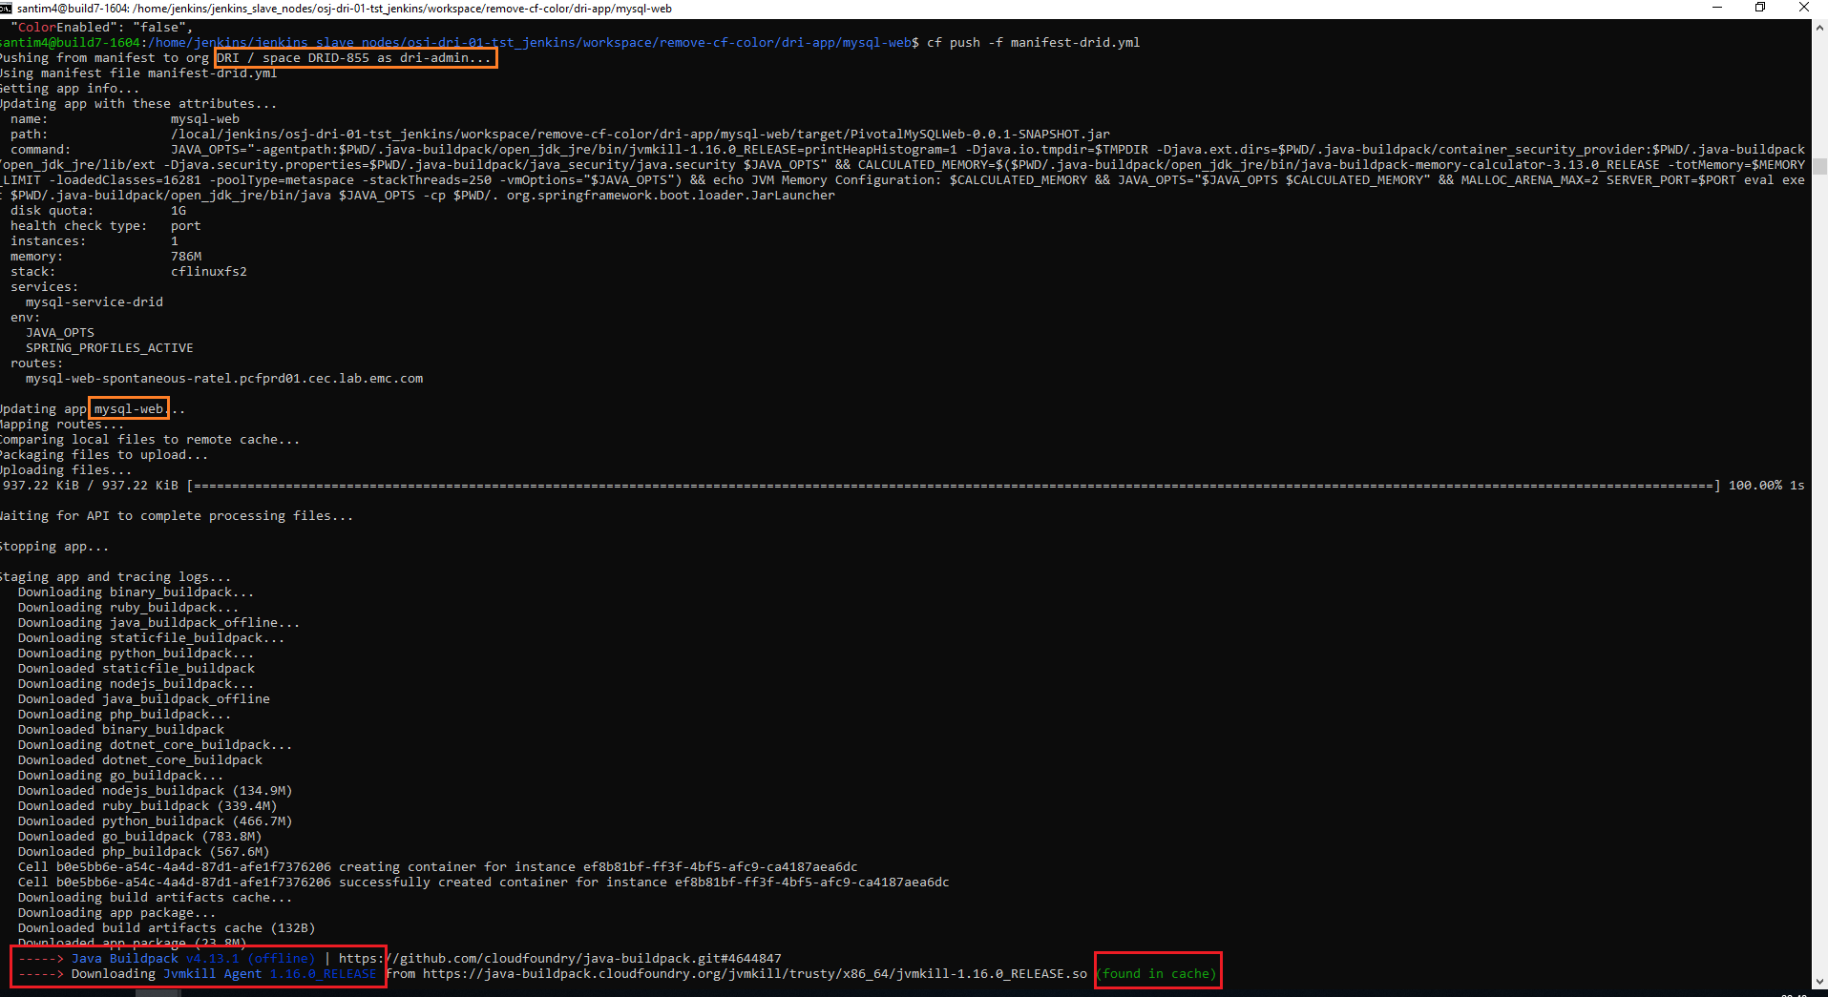1828x997 pixels.
Task: Click 'Downloaded dotnet_core_buildpack' line
Action: click(140, 760)
